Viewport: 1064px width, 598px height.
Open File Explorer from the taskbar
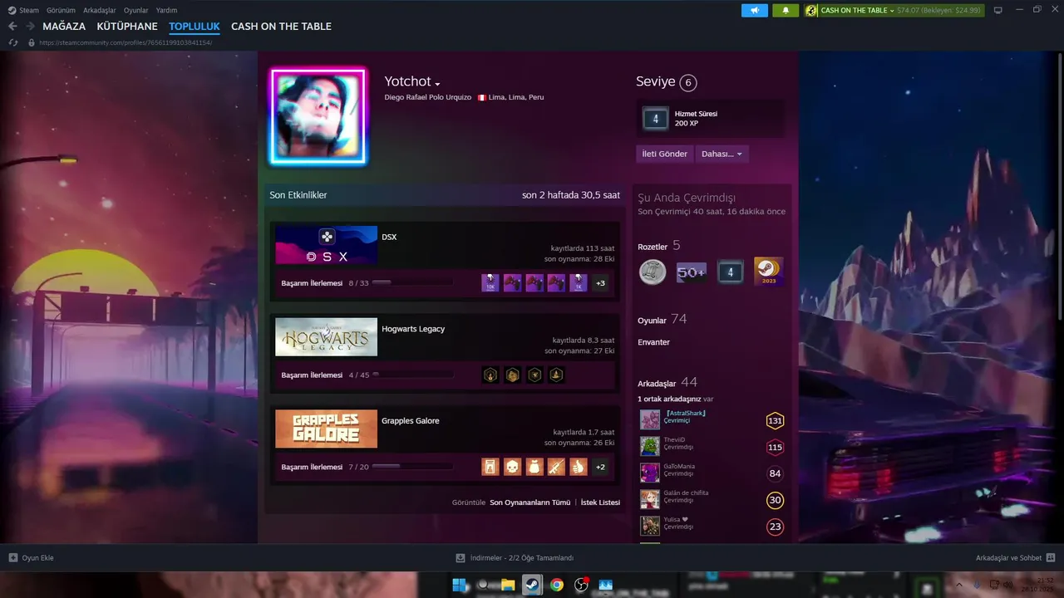click(508, 585)
